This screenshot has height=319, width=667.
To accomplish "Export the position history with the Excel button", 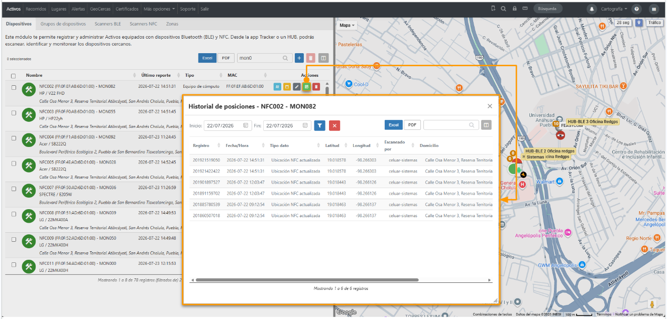I will click(x=394, y=125).
